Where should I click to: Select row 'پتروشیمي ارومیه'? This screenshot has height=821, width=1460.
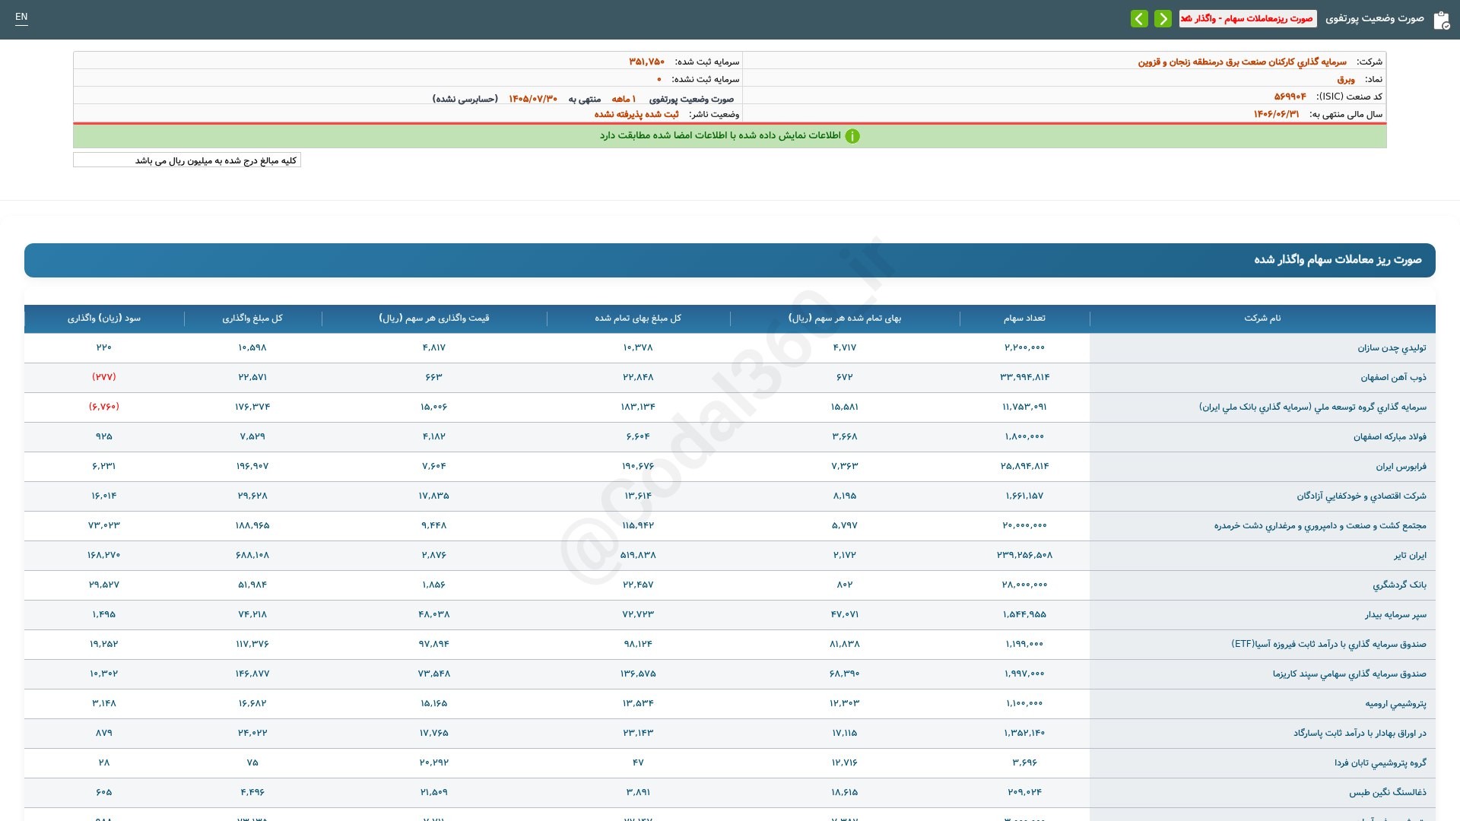(x=730, y=704)
